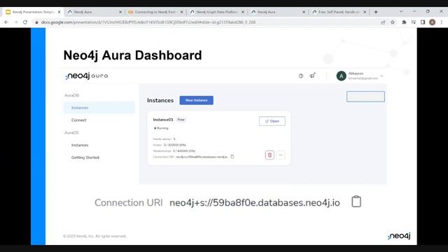Open the announcements megaphone icon
The height and width of the screenshot is (252, 448).
(313, 76)
